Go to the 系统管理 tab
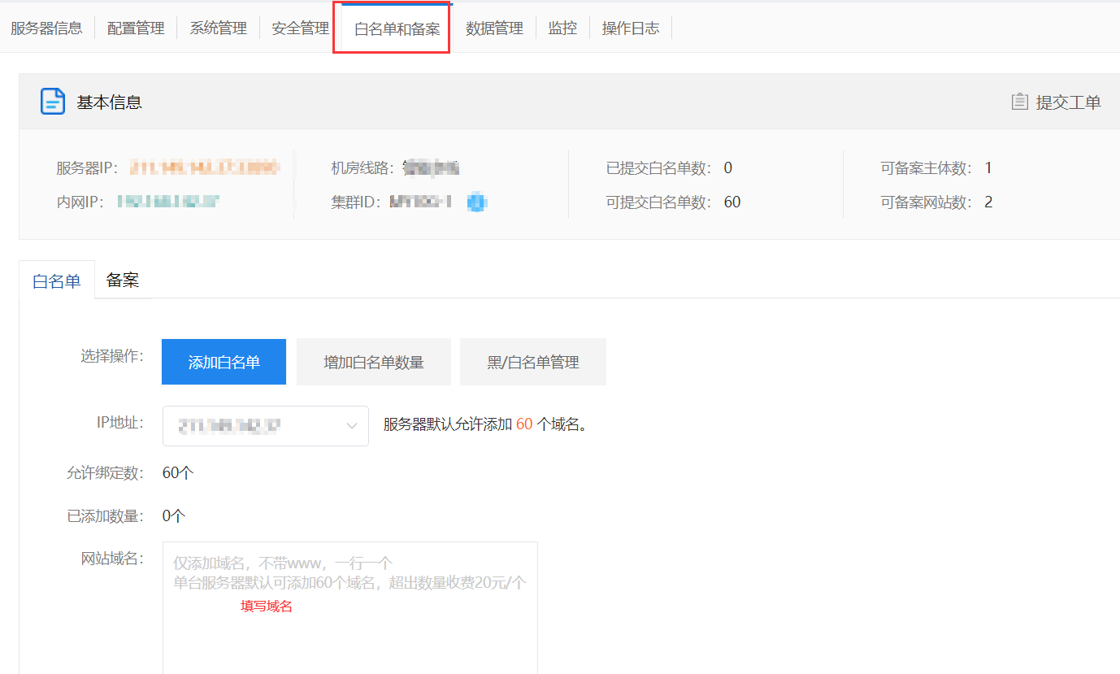1120x674 pixels. [x=218, y=28]
